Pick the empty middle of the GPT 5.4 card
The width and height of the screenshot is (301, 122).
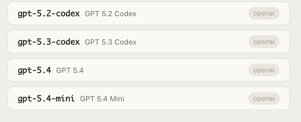point(166,70)
